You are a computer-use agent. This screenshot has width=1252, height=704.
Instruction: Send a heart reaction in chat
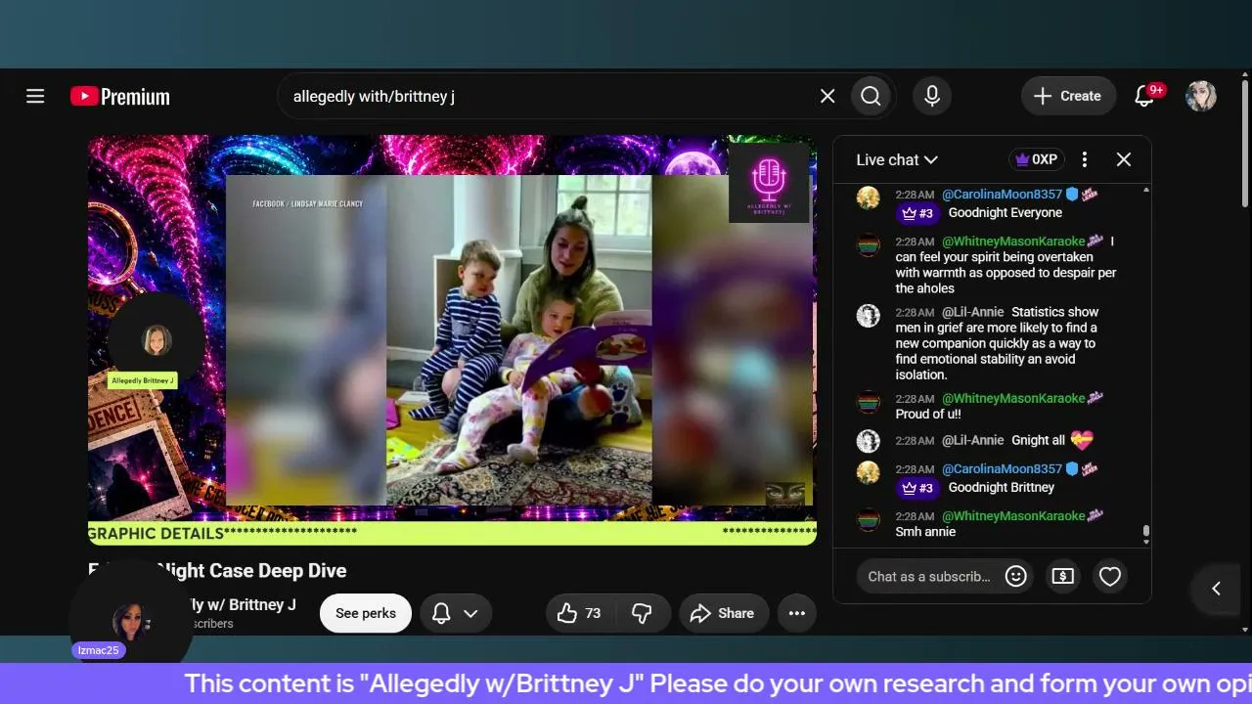pyautogui.click(x=1109, y=576)
